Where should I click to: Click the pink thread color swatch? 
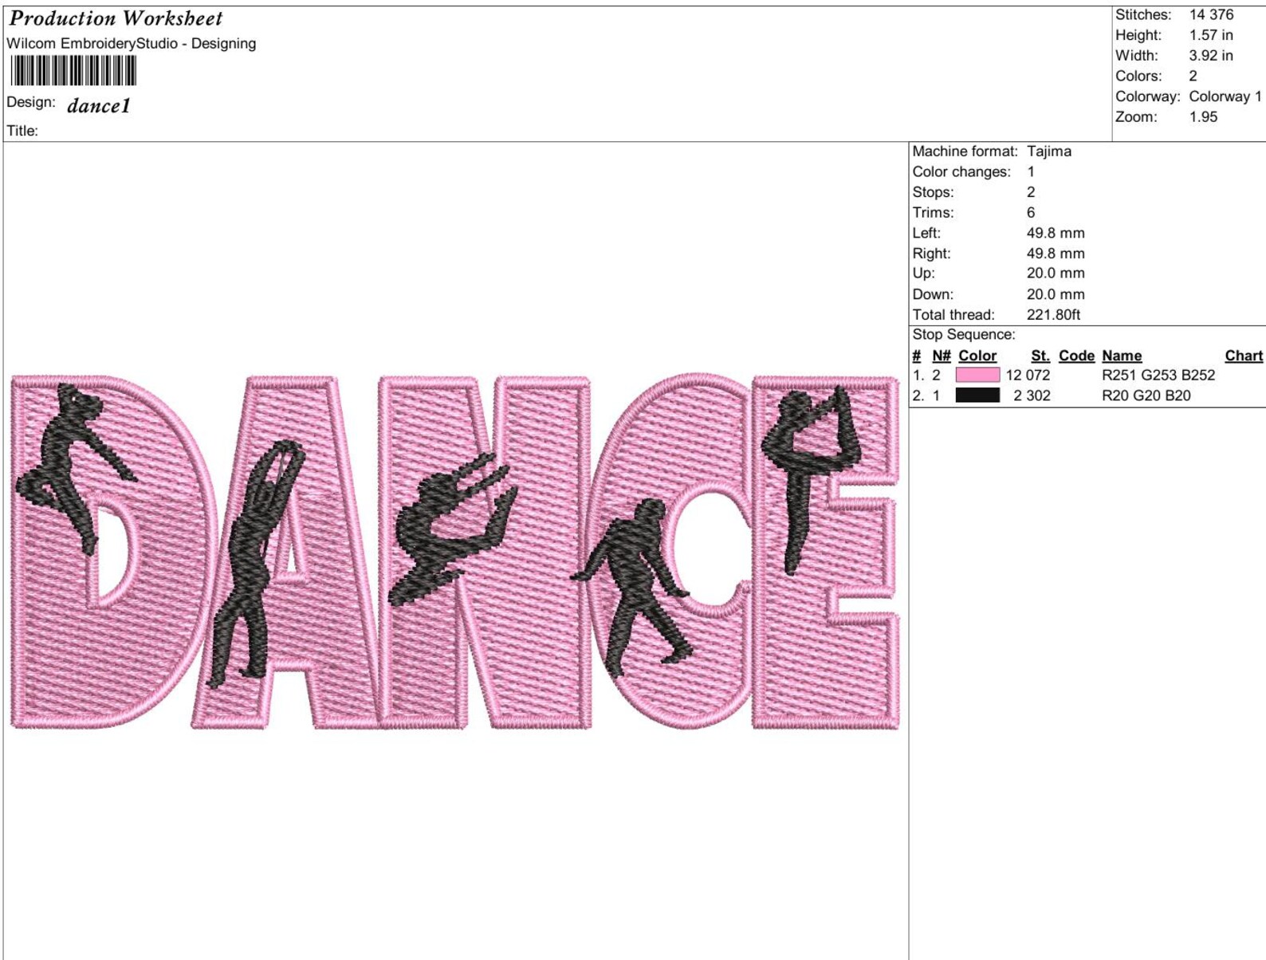[977, 375]
